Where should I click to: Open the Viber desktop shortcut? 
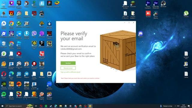coord(34,34)
